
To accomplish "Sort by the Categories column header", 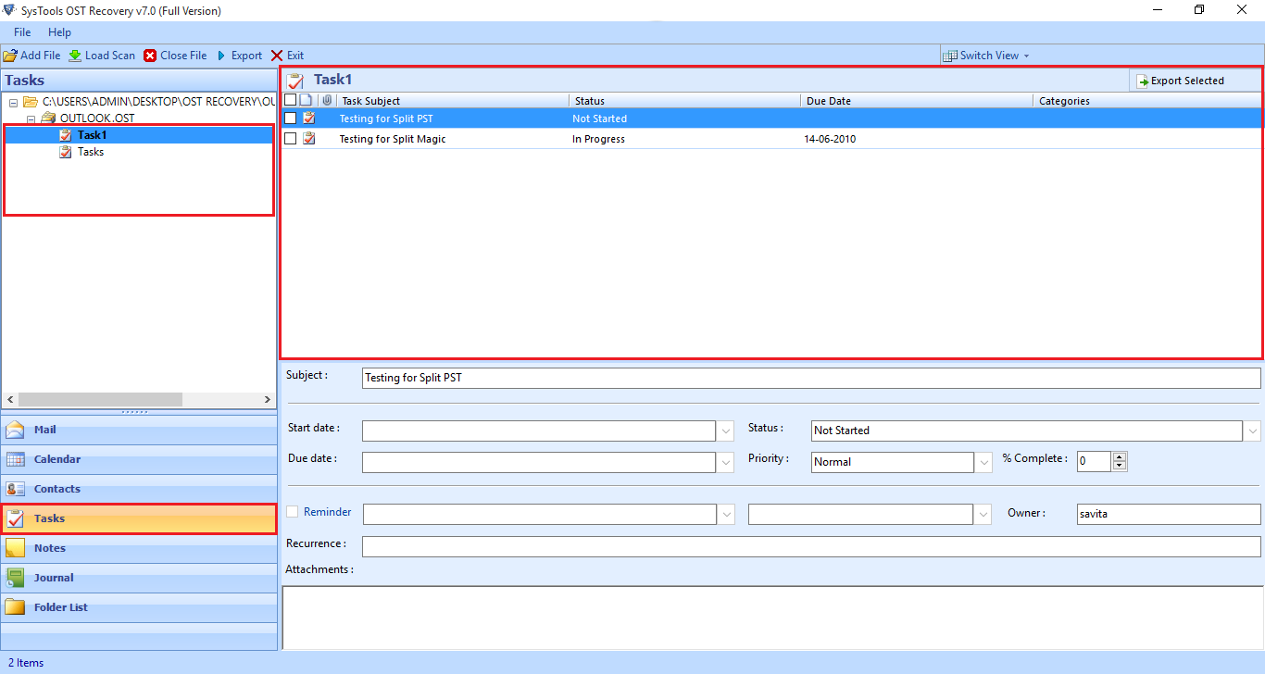I will 1147,101.
